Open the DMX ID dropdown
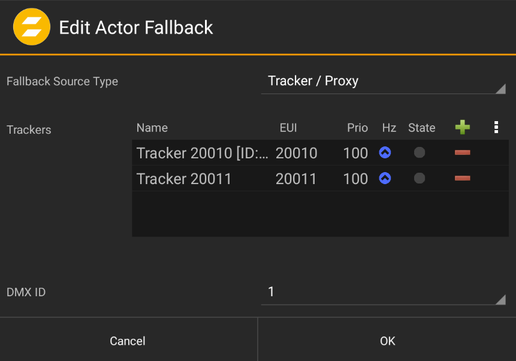516x361 pixels. [384, 292]
